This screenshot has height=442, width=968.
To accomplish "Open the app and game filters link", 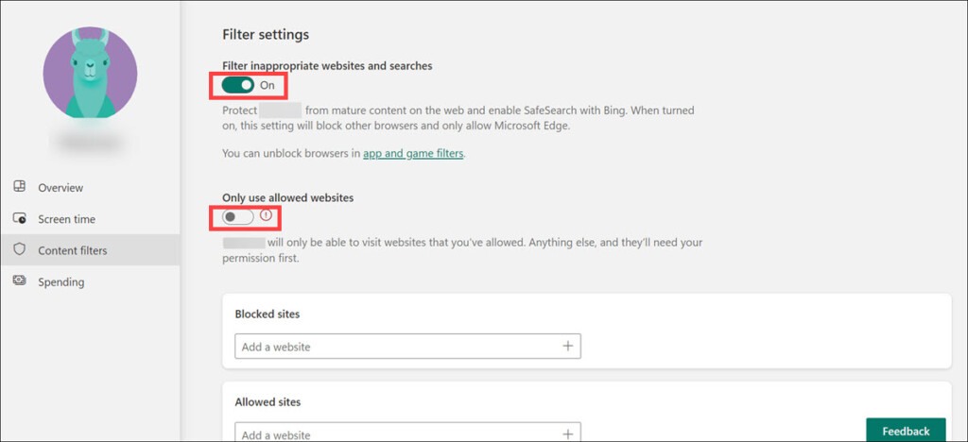I will [x=413, y=153].
